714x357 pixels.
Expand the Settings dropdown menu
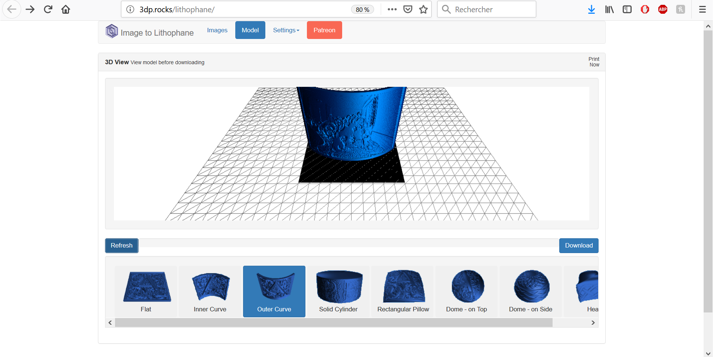click(286, 30)
